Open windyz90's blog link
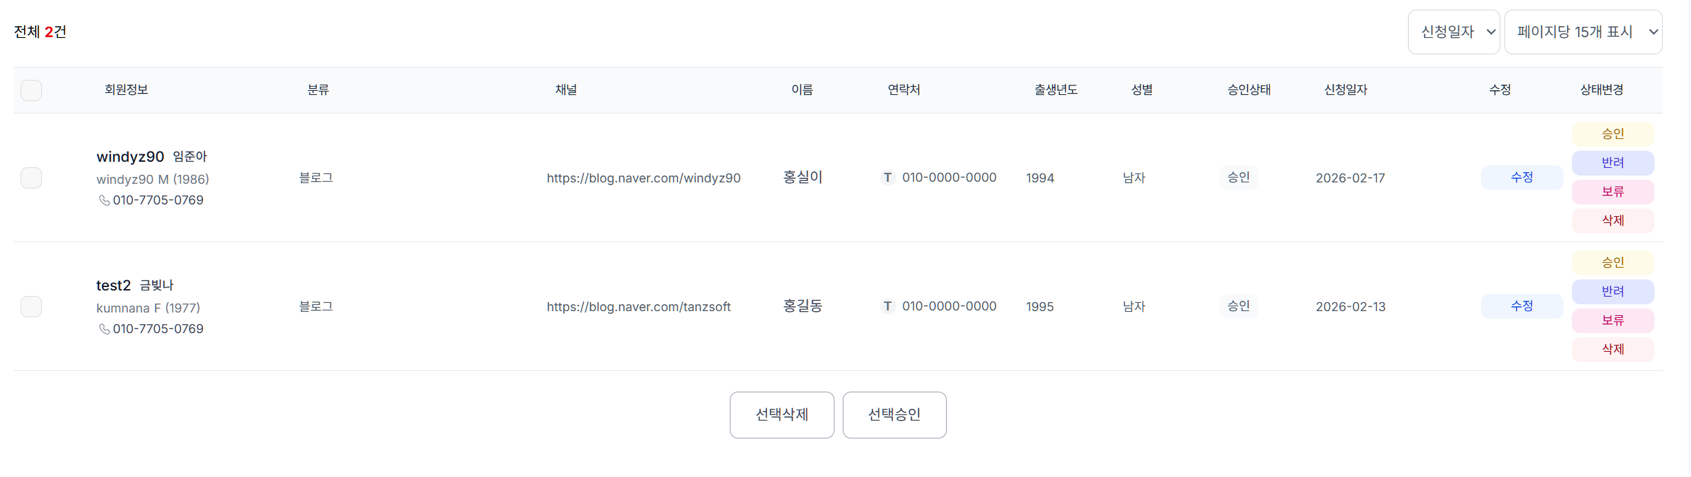The height and width of the screenshot is (477, 1691). pos(644,178)
